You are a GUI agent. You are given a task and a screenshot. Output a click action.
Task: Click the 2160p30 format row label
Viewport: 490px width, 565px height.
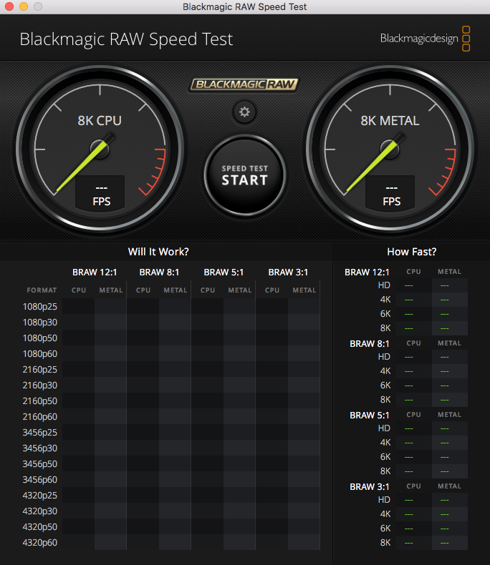pos(40,385)
